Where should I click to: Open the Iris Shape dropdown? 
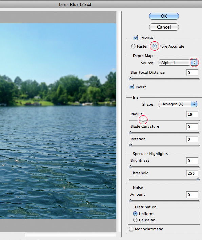[178, 104]
